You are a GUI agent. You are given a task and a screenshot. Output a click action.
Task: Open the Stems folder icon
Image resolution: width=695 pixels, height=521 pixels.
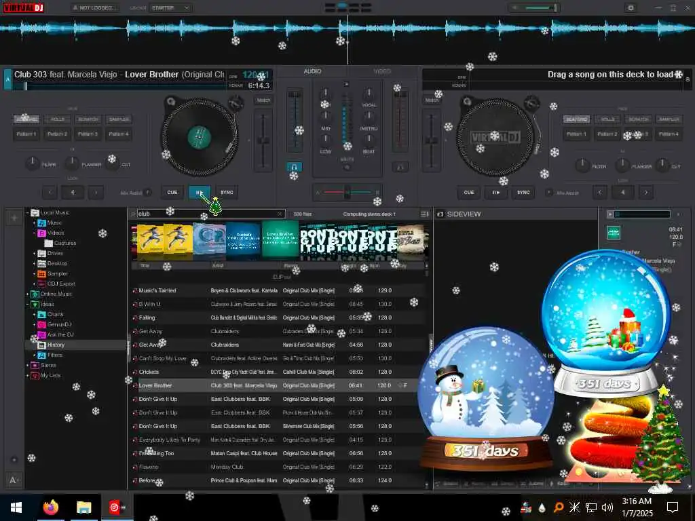pyautogui.click(x=35, y=366)
